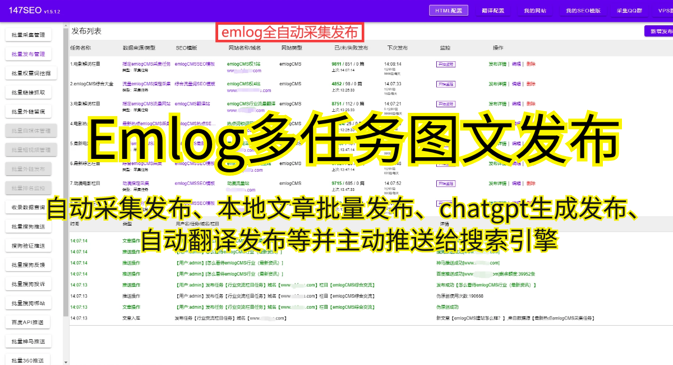Image resolution: width=673 pixels, height=365 pixels.
Task: Open the emlogCMS权1站 website link
Action: 244,64
